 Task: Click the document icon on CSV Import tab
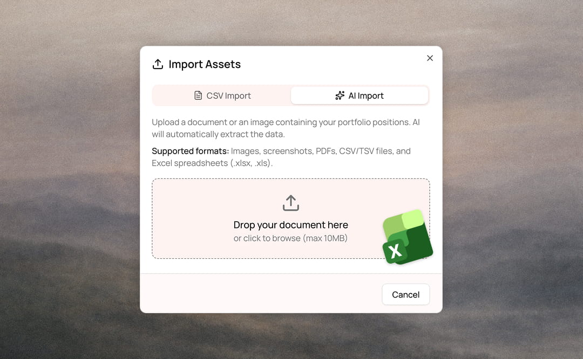pos(197,95)
